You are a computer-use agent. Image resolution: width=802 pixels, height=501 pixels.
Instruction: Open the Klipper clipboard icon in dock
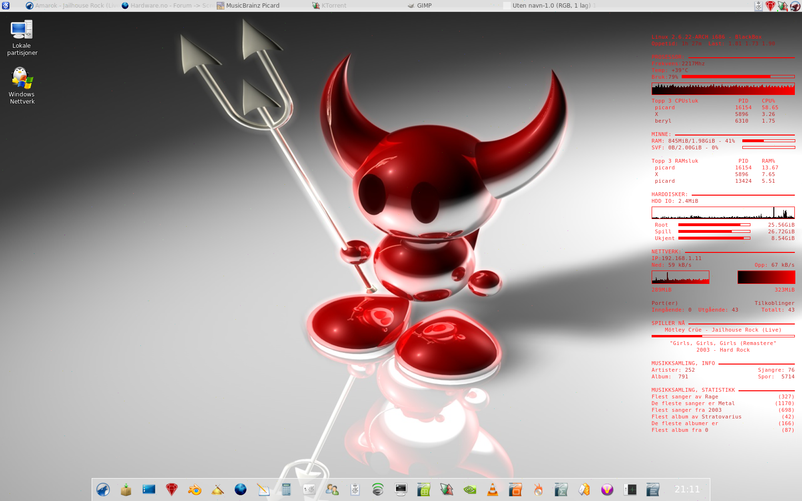pyautogui.click(x=355, y=490)
